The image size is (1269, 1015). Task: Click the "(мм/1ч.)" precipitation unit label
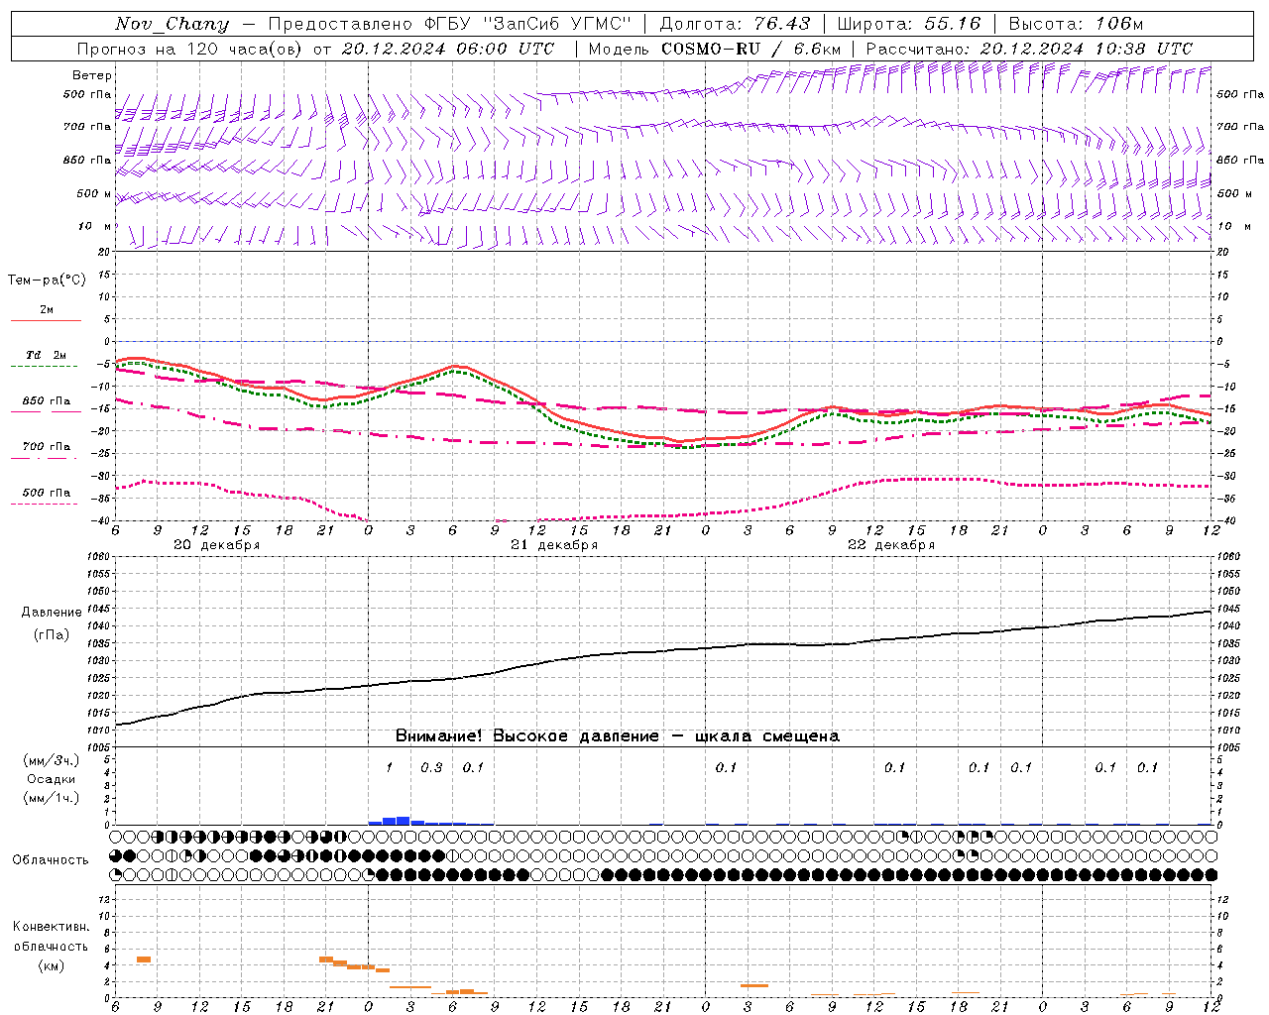[51, 798]
